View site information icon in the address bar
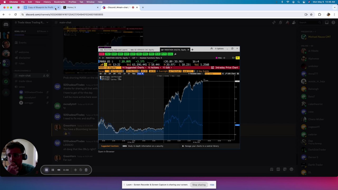 (x=22, y=15)
